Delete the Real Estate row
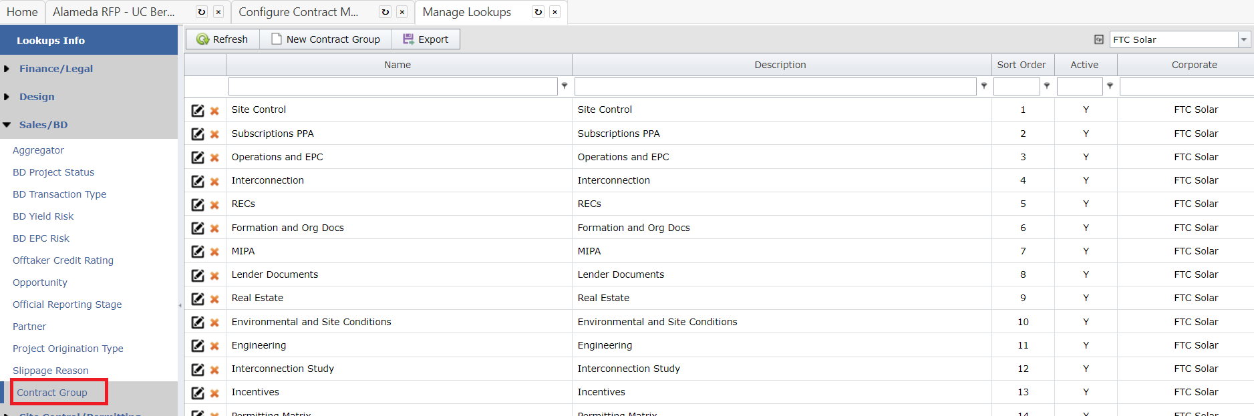The height and width of the screenshot is (416, 1254). tap(214, 299)
